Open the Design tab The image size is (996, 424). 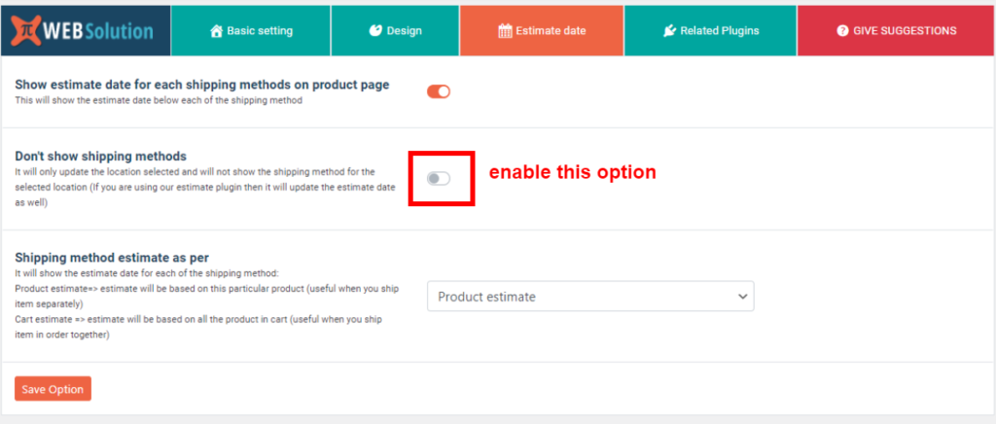tap(395, 31)
